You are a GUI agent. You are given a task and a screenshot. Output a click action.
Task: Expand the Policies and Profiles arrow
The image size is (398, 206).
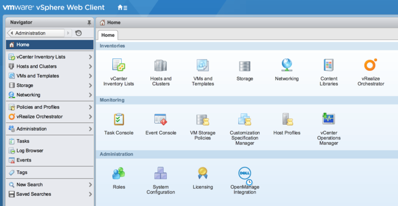pos(90,107)
